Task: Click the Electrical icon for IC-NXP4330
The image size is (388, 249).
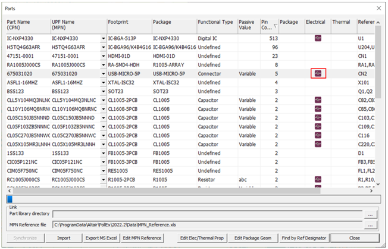Action: (318, 39)
